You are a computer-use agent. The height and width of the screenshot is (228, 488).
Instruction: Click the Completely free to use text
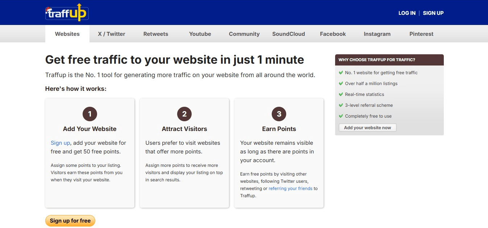[368, 116]
